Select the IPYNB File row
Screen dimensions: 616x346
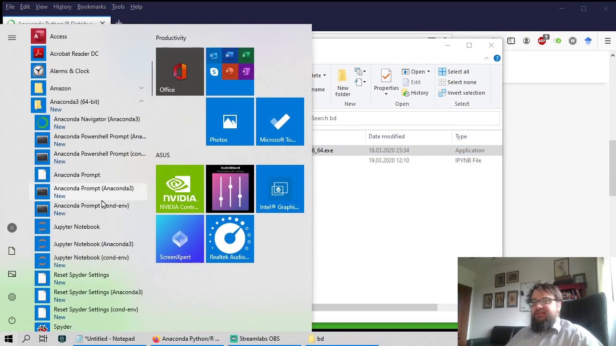coord(407,161)
